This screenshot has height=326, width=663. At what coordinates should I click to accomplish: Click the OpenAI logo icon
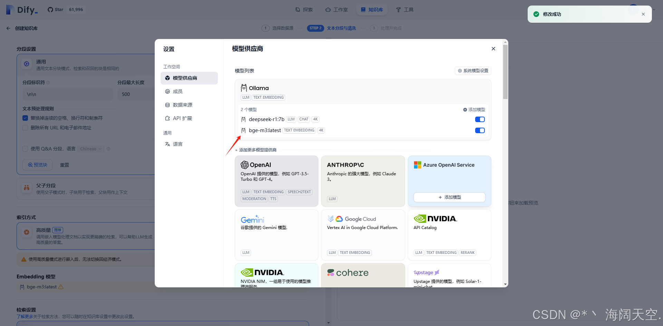pyautogui.click(x=245, y=165)
